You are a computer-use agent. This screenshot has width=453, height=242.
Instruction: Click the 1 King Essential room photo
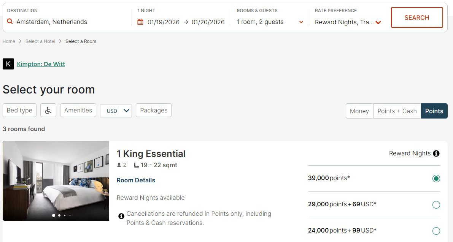pyautogui.click(x=56, y=180)
